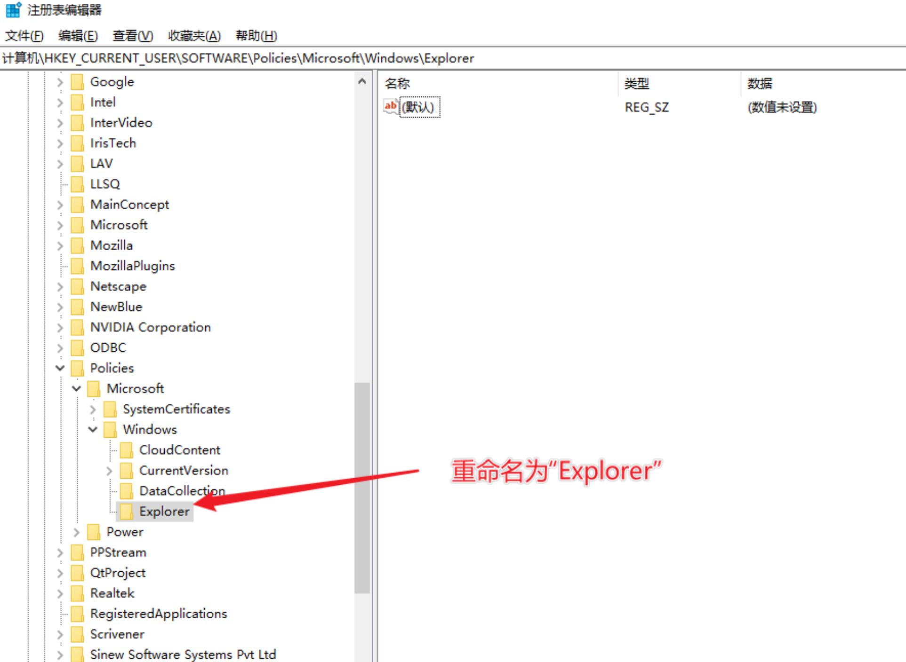Click the Registry Editor app icon in title bar
The height and width of the screenshot is (662, 906).
[x=14, y=9]
